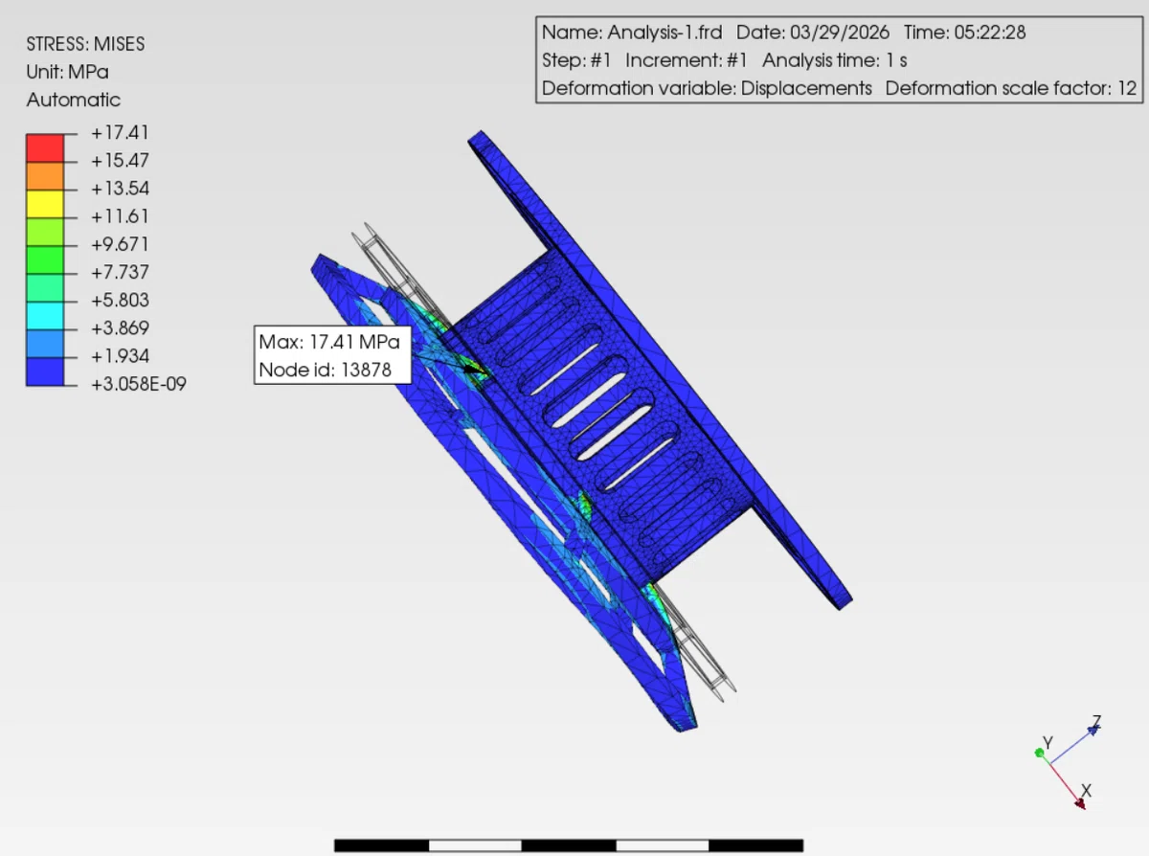Click the STRESS: MISES legend title
The height and width of the screenshot is (856, 1149).
coord(86,44)
